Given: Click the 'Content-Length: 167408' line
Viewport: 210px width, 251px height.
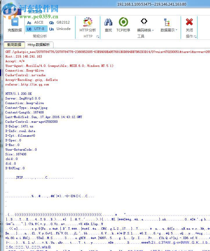Looking at the screenshot, I should point(24,112).
